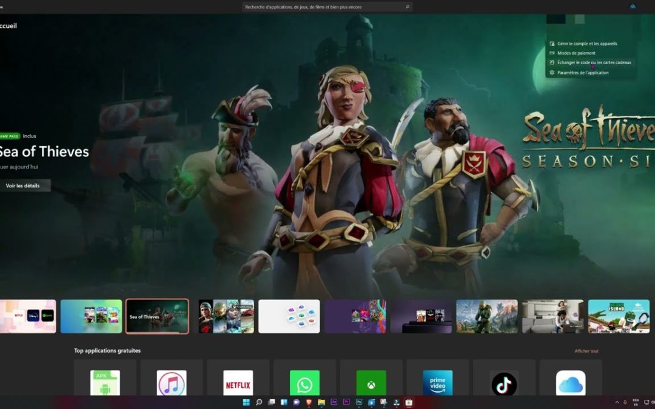
Task: Open the TikTok app tile
Action: 504,377
